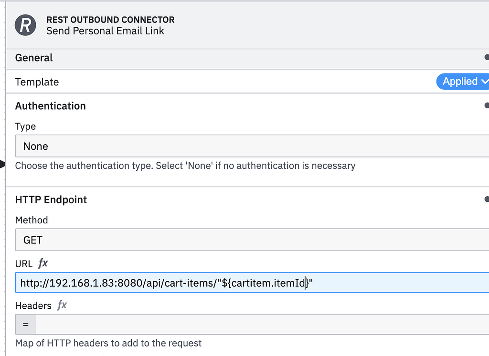489x356 pixels.
Task: Open the HTTP Method dropdown showing GET
Action: tap(248, 240)
